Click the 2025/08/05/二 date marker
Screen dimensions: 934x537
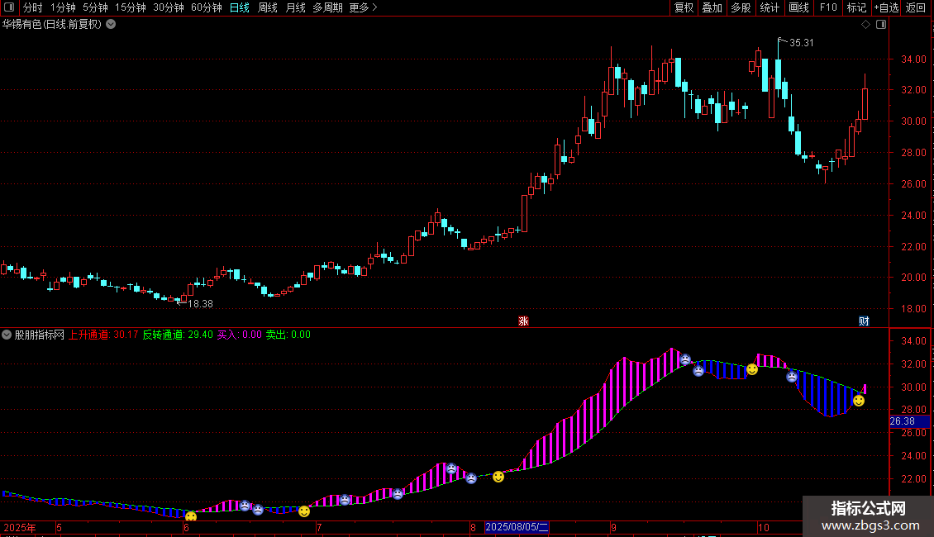(x=517, y=527)
